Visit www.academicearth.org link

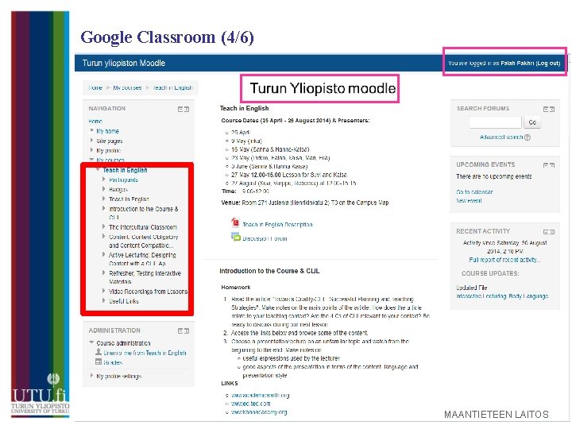(260, 395)
